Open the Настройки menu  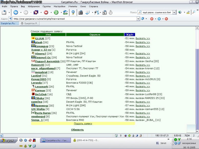[x=60, y=6]
